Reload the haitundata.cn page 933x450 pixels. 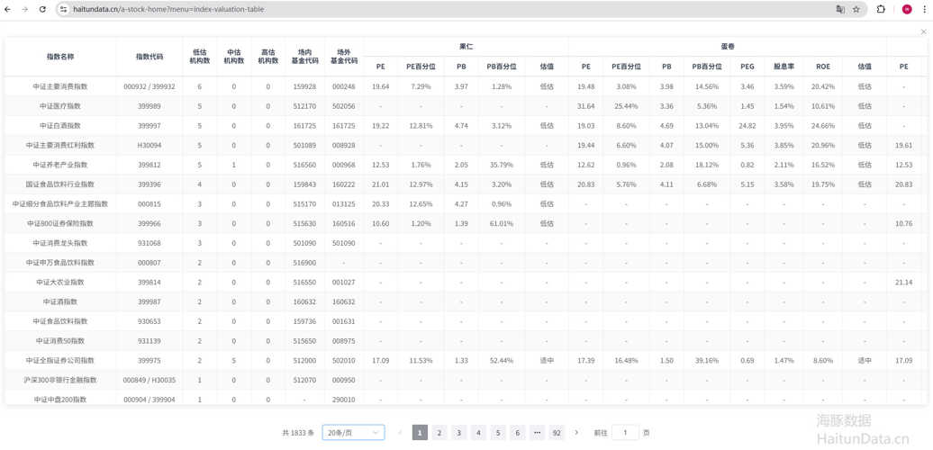[43, 10]
